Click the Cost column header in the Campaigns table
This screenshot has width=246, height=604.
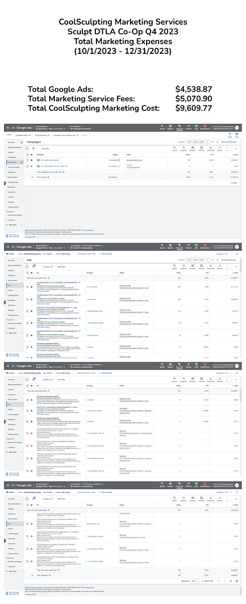point(236,154)
